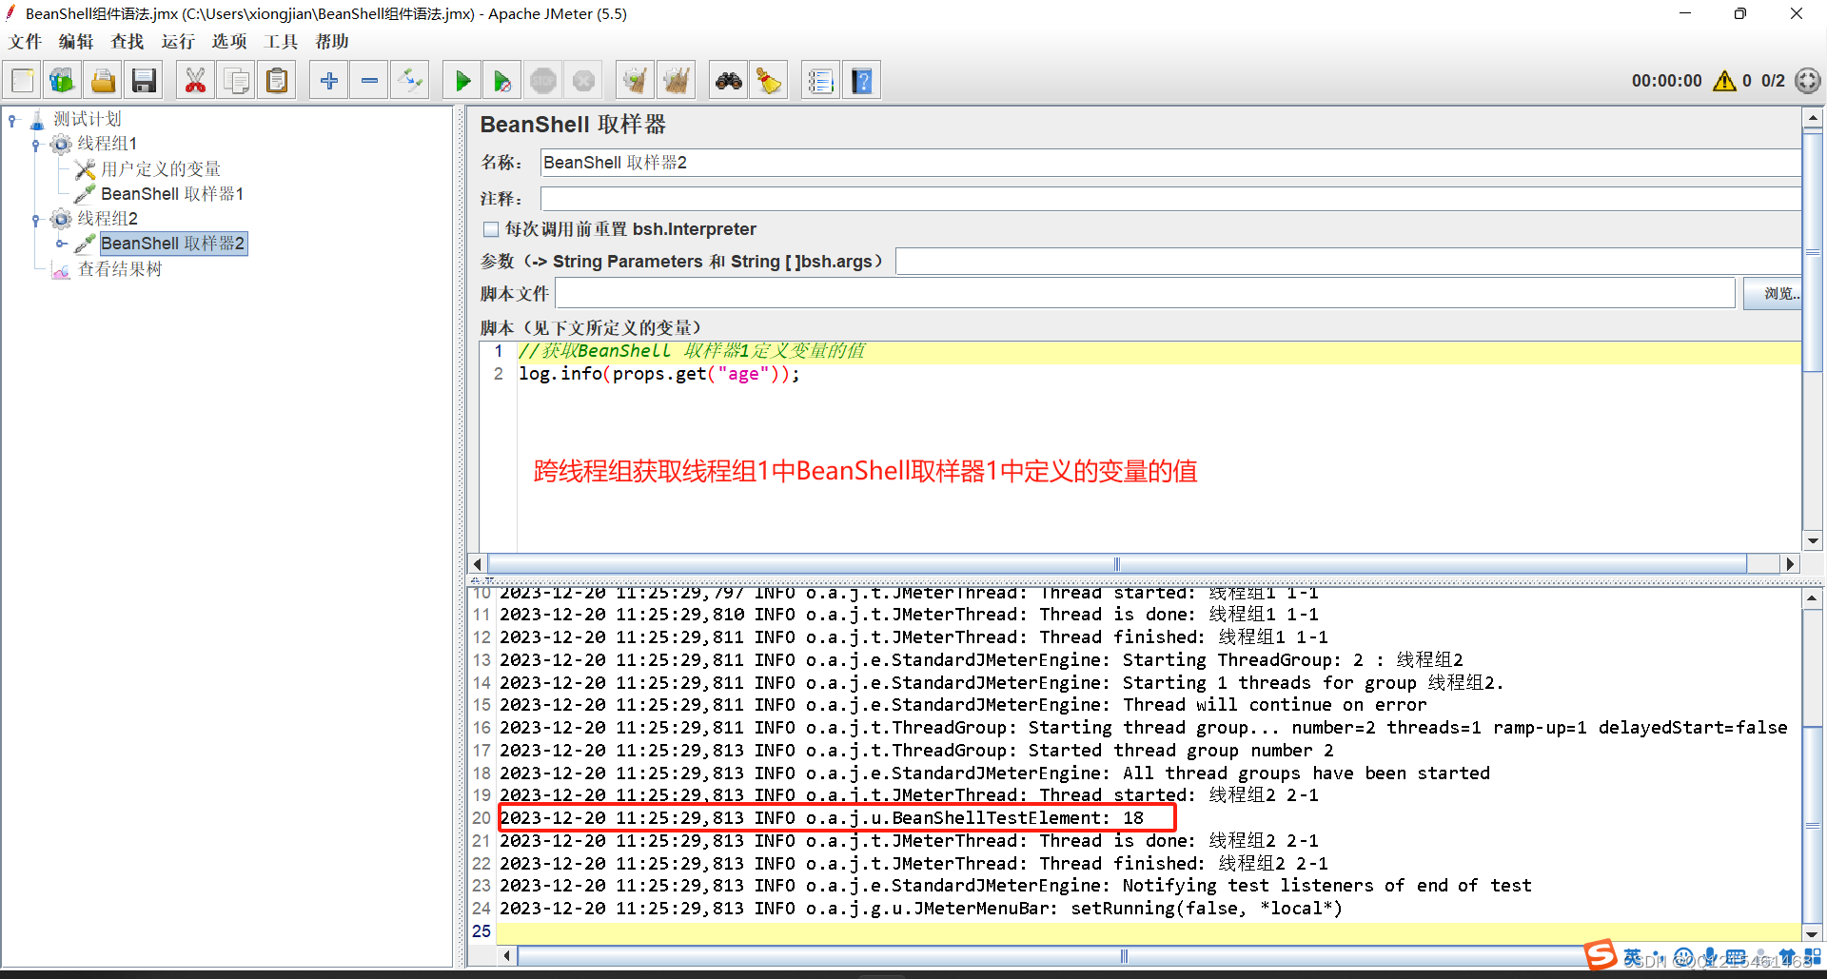This screenshot has width=1827, height=979.
Task: Open the 帮助 menu
Action: pyautogui.click(x=332, y=42)
